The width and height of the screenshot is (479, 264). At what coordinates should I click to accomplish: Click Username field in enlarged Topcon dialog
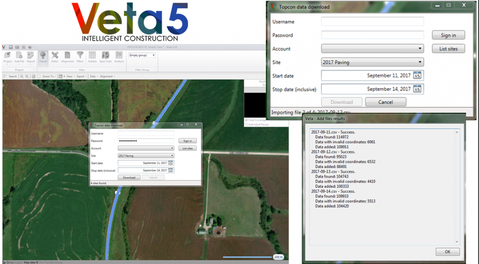pos(372,22)
